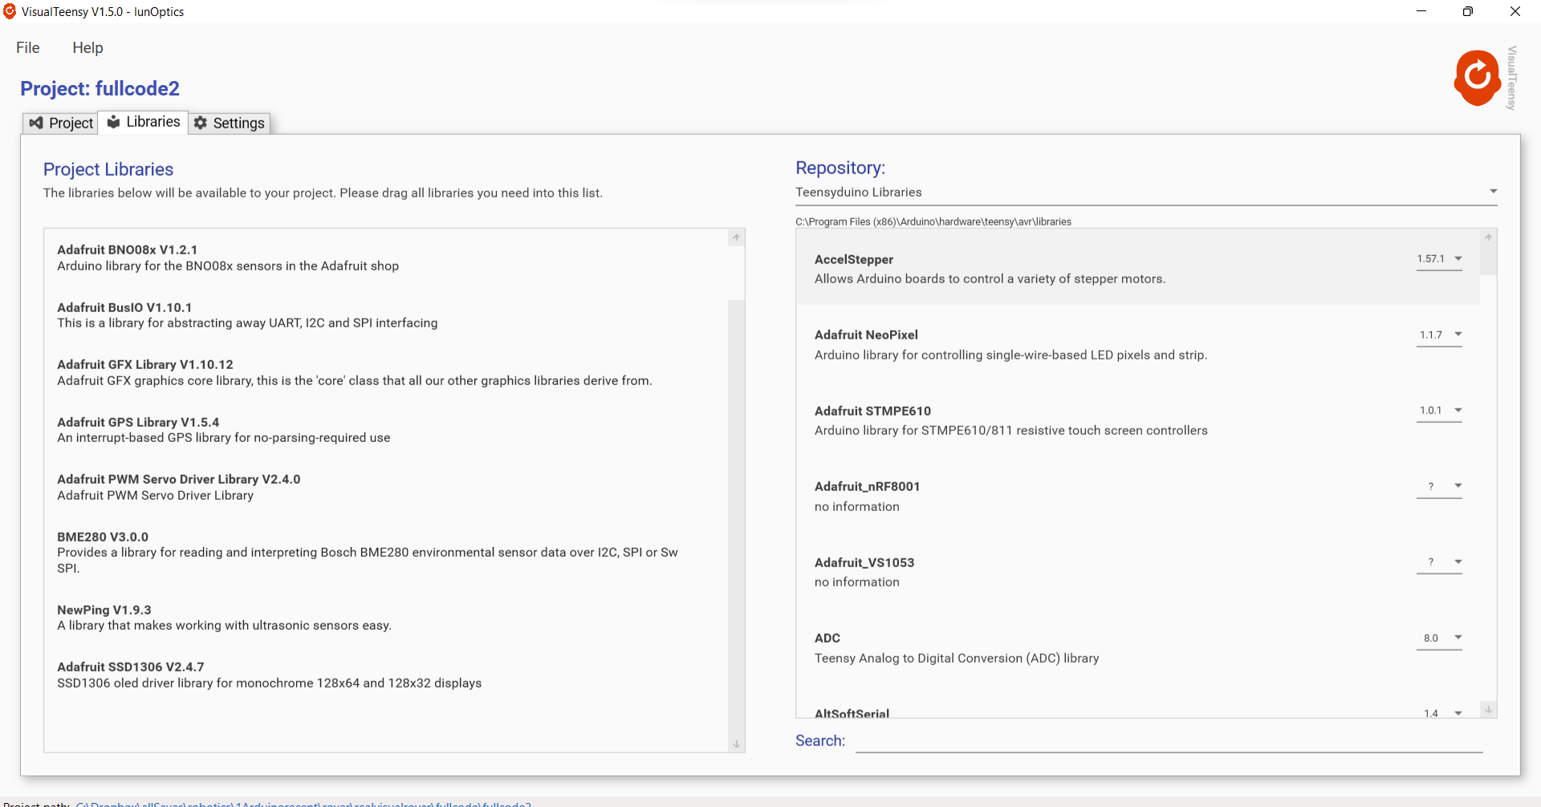Click the icon on the Project tab
This screenshot has width=1541, height=807.
[36, 123]
